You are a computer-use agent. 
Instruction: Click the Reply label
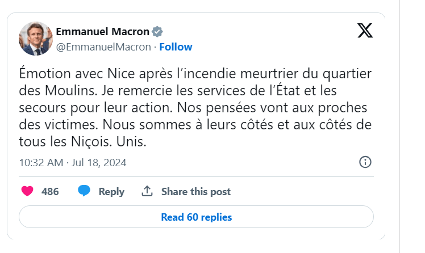point(111,192)
